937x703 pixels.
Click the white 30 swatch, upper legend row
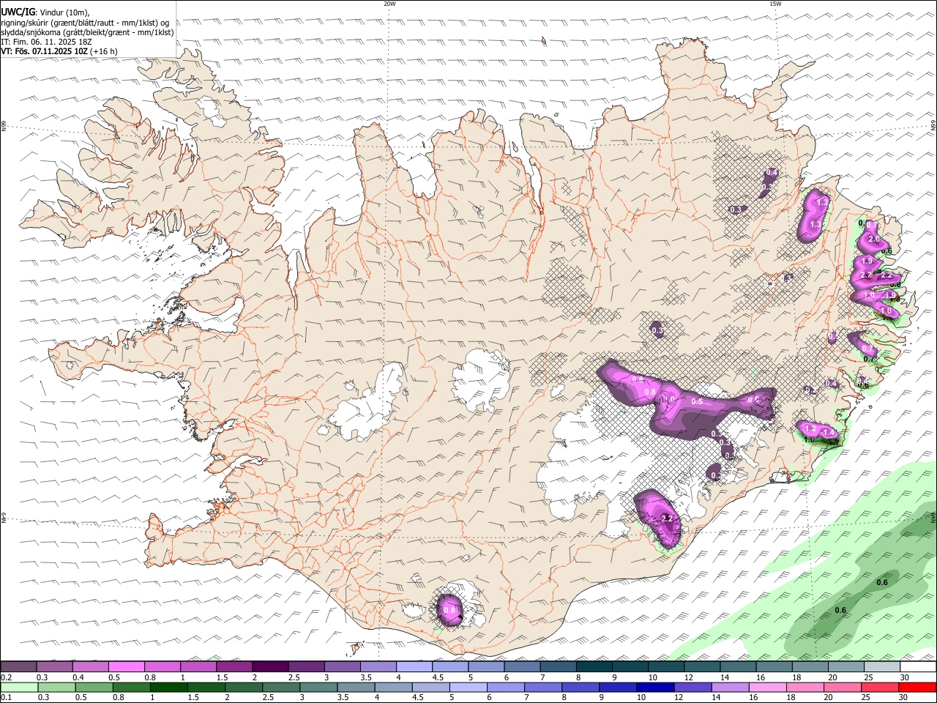coord(919,667)
